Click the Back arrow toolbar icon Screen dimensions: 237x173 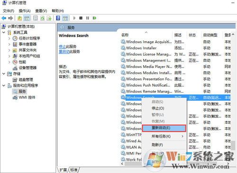pyautogui.click(x=4, y=18)
